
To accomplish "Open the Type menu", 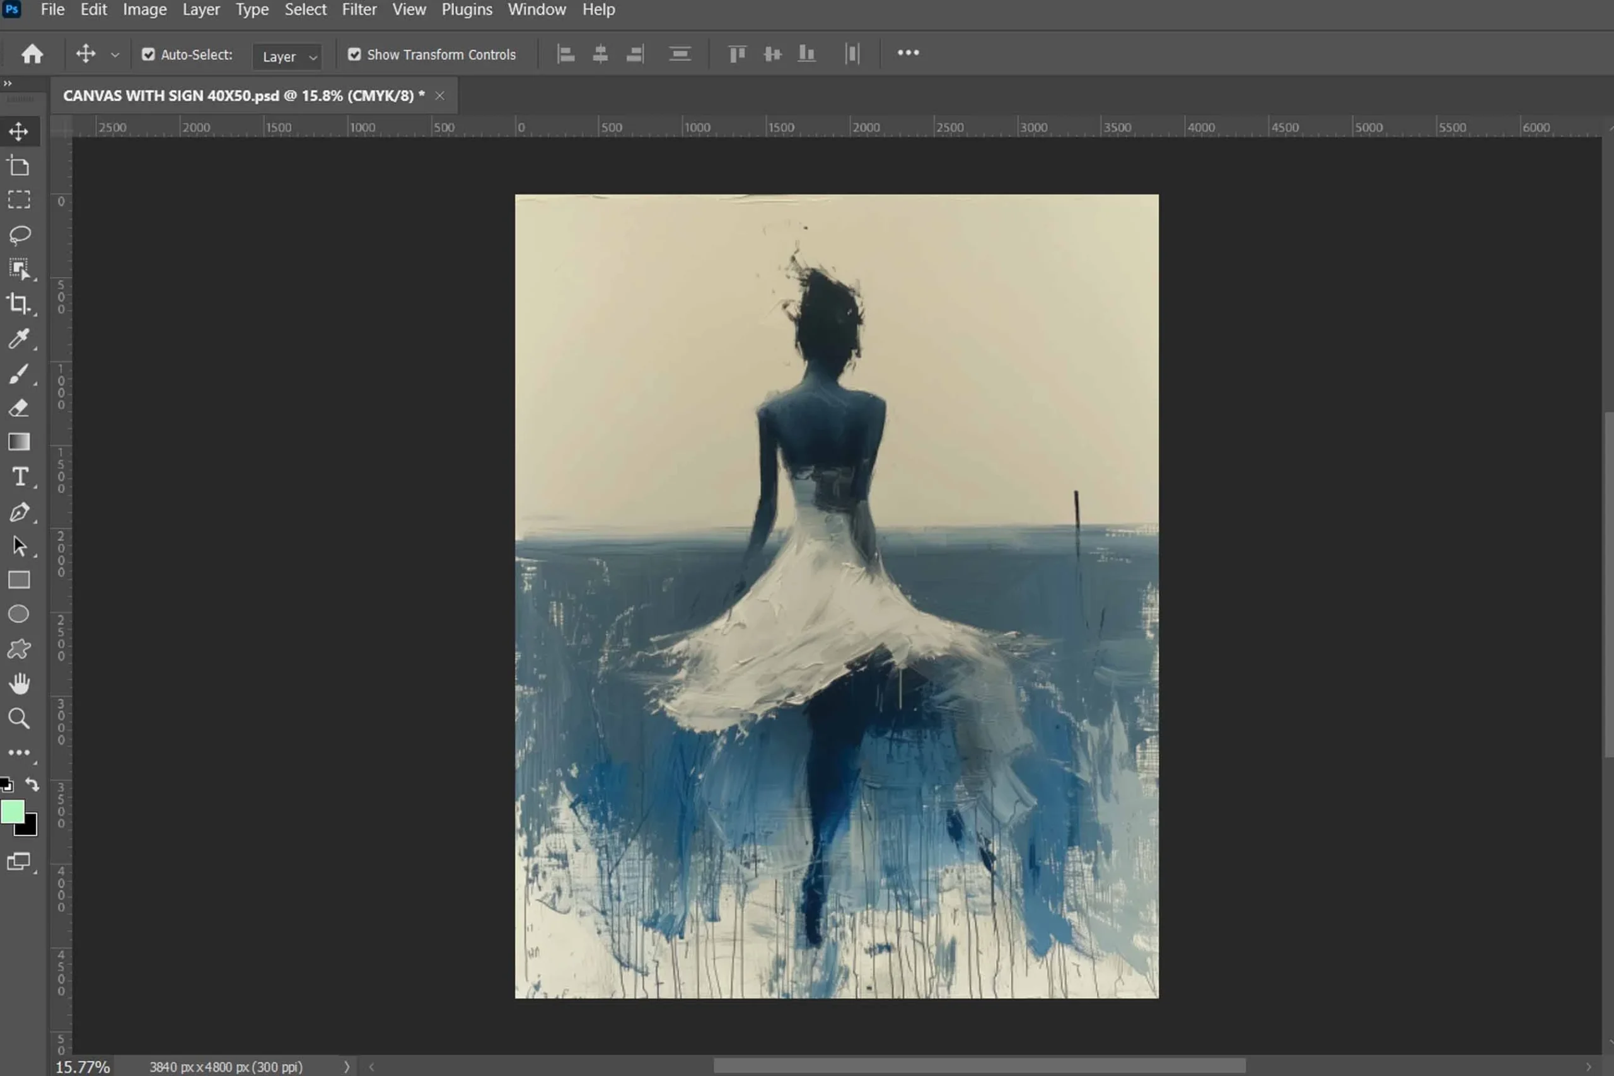I will tap(252, 9).
